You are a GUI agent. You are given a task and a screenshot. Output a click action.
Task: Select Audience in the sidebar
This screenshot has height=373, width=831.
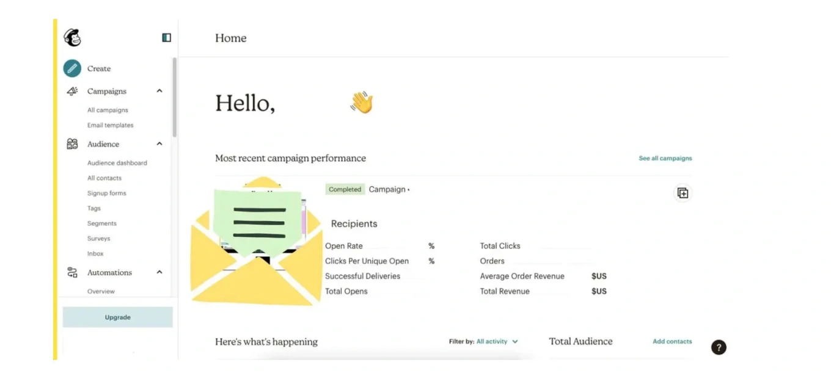click(x=103, y=144)
